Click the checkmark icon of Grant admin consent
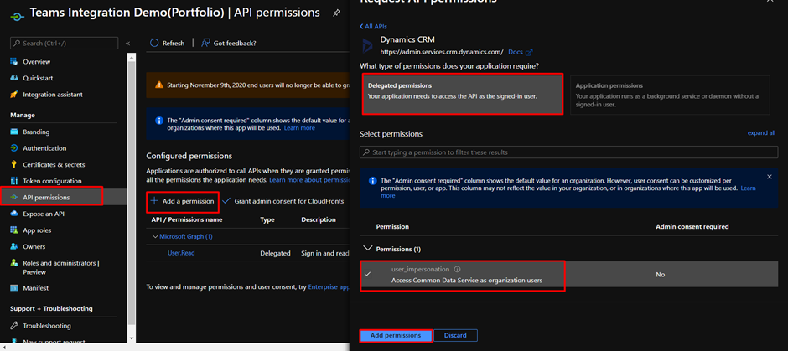788x351 pixels. point(226,201)
